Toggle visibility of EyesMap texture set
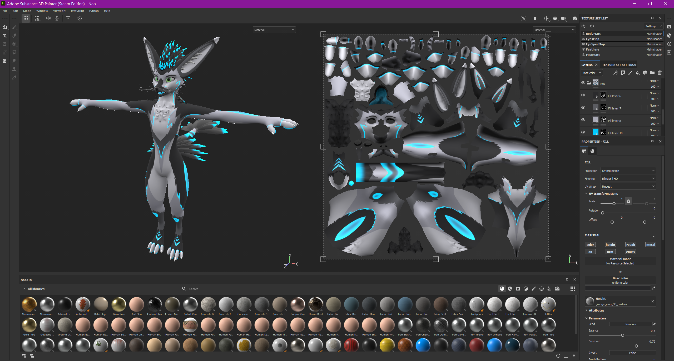 [583, 39]
